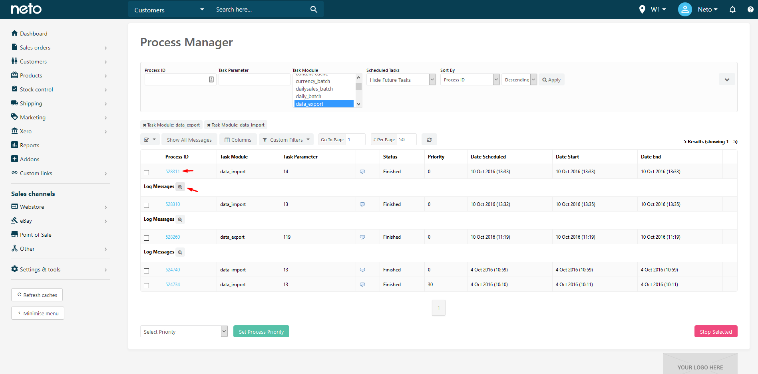Open the Customers search scope dropdown
758x374 pixels.
click(x=169, y=10)
